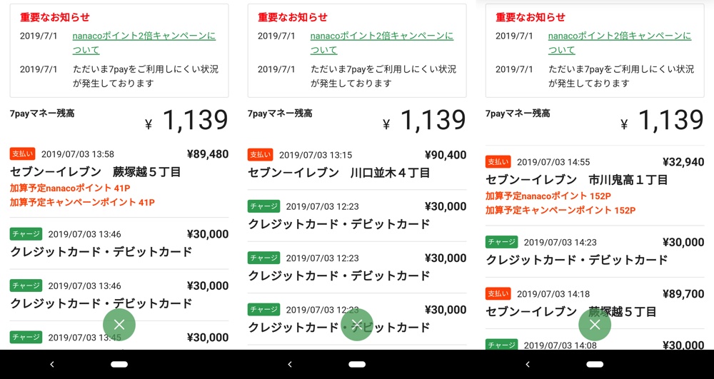
Task: Tap the home pill on the right phone's navigation bar
Action: [595, 364]
